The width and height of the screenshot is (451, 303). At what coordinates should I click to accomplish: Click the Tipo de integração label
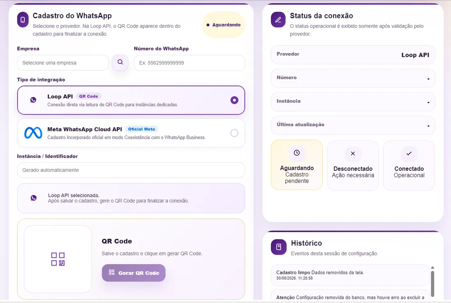(x=41, y=79)
